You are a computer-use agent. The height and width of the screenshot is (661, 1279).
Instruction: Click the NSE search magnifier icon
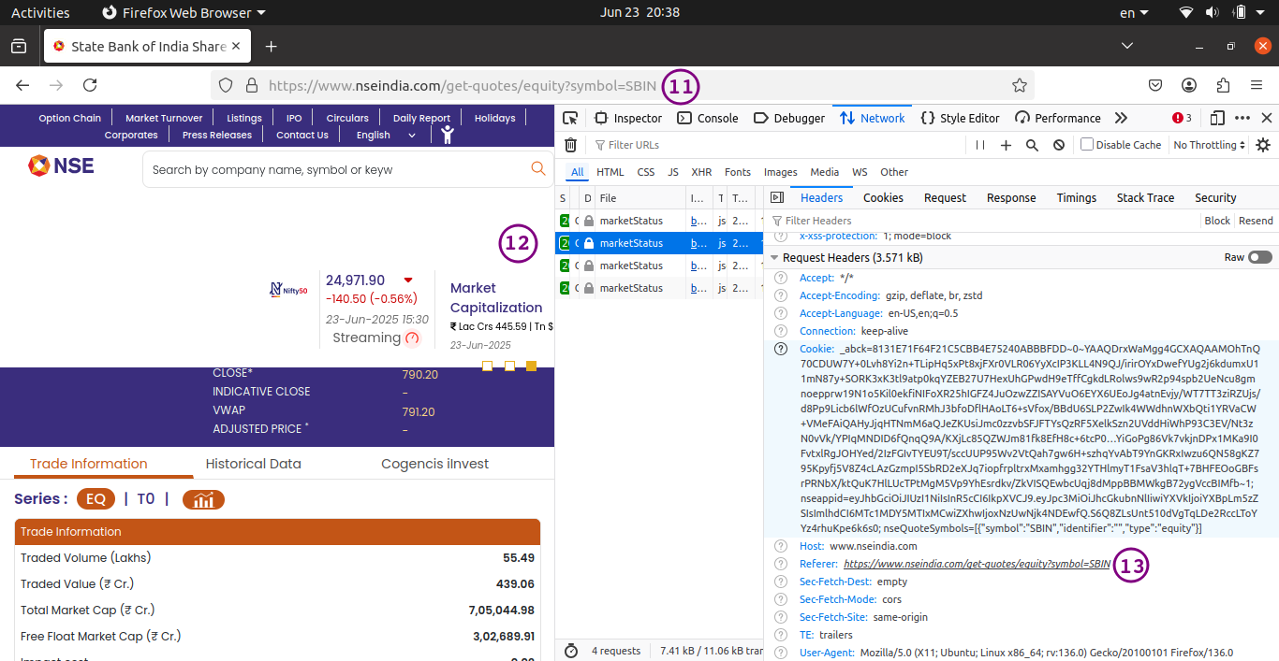(538, 168)
